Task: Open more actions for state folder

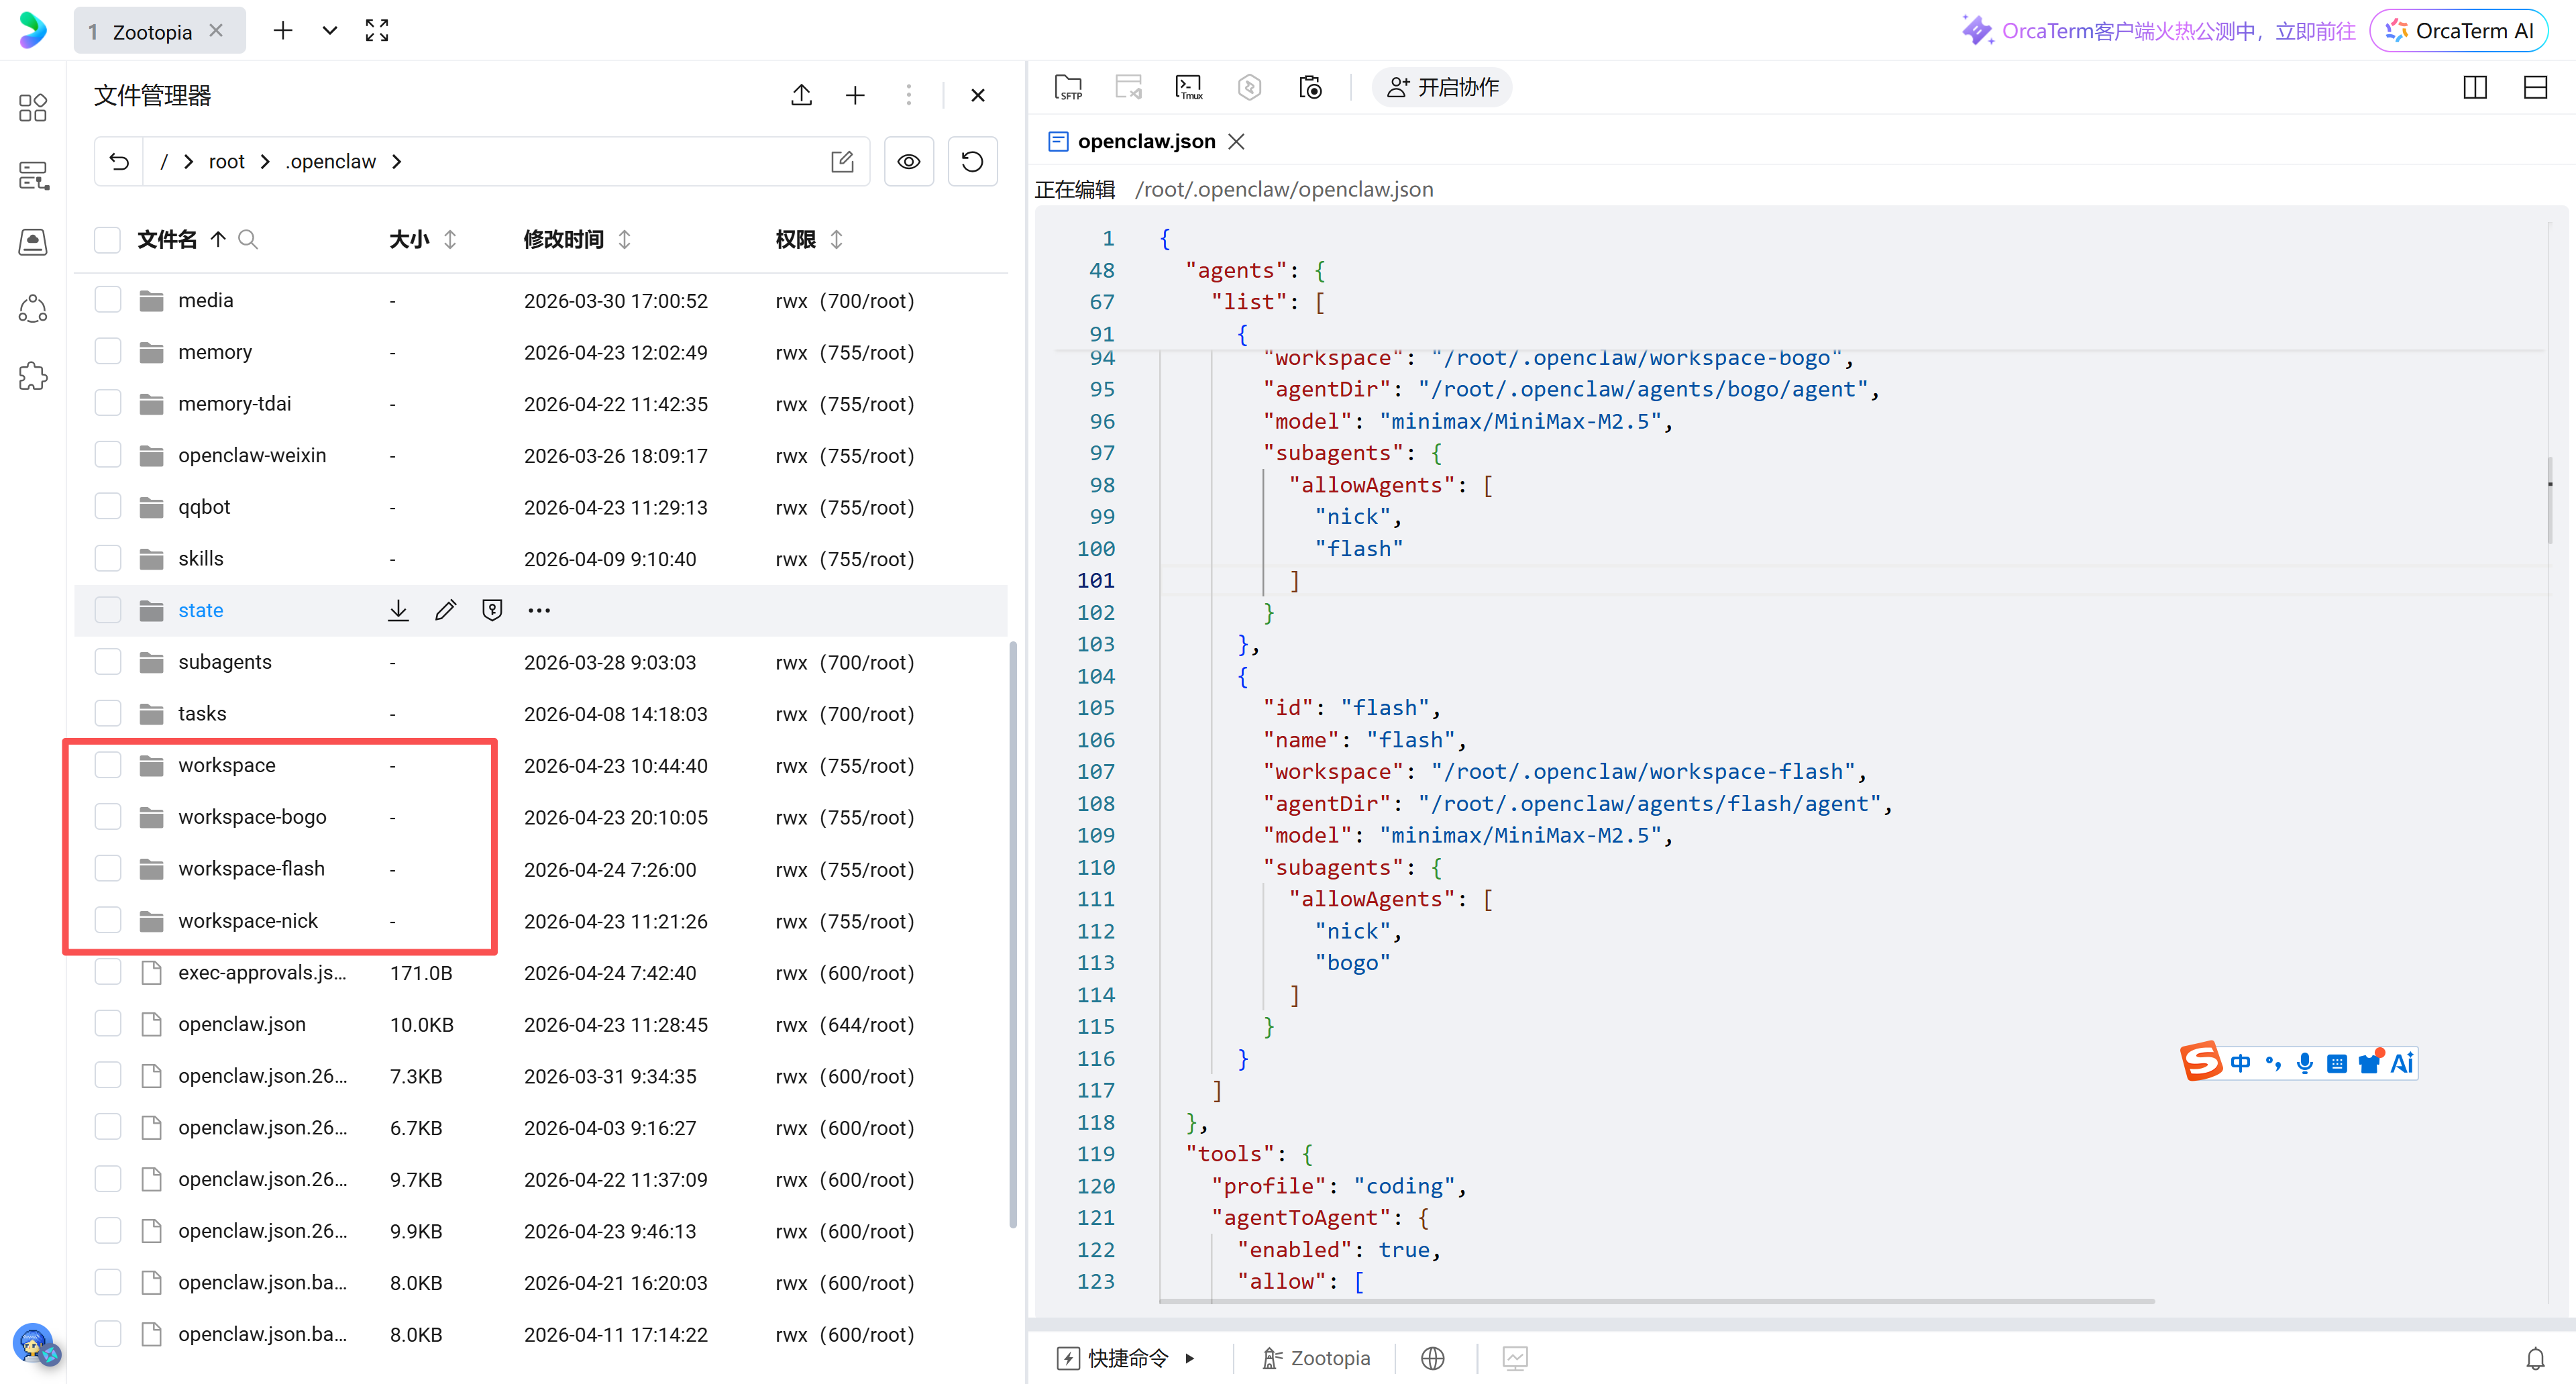Action: pos(539,610)
